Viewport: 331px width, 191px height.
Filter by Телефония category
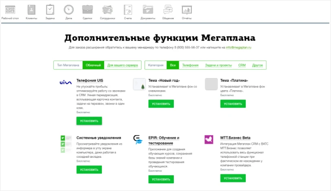tap(191, 65)
